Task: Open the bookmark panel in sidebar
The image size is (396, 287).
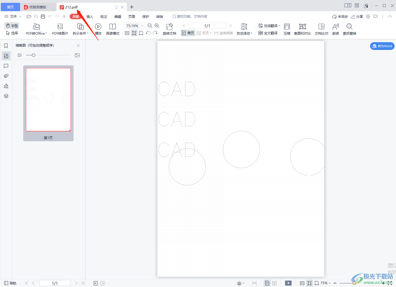Action: (x=6, y=46)
